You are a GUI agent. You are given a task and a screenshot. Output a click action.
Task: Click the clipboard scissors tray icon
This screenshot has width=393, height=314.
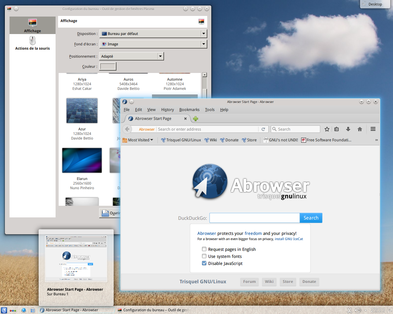[x=349, y=310]
